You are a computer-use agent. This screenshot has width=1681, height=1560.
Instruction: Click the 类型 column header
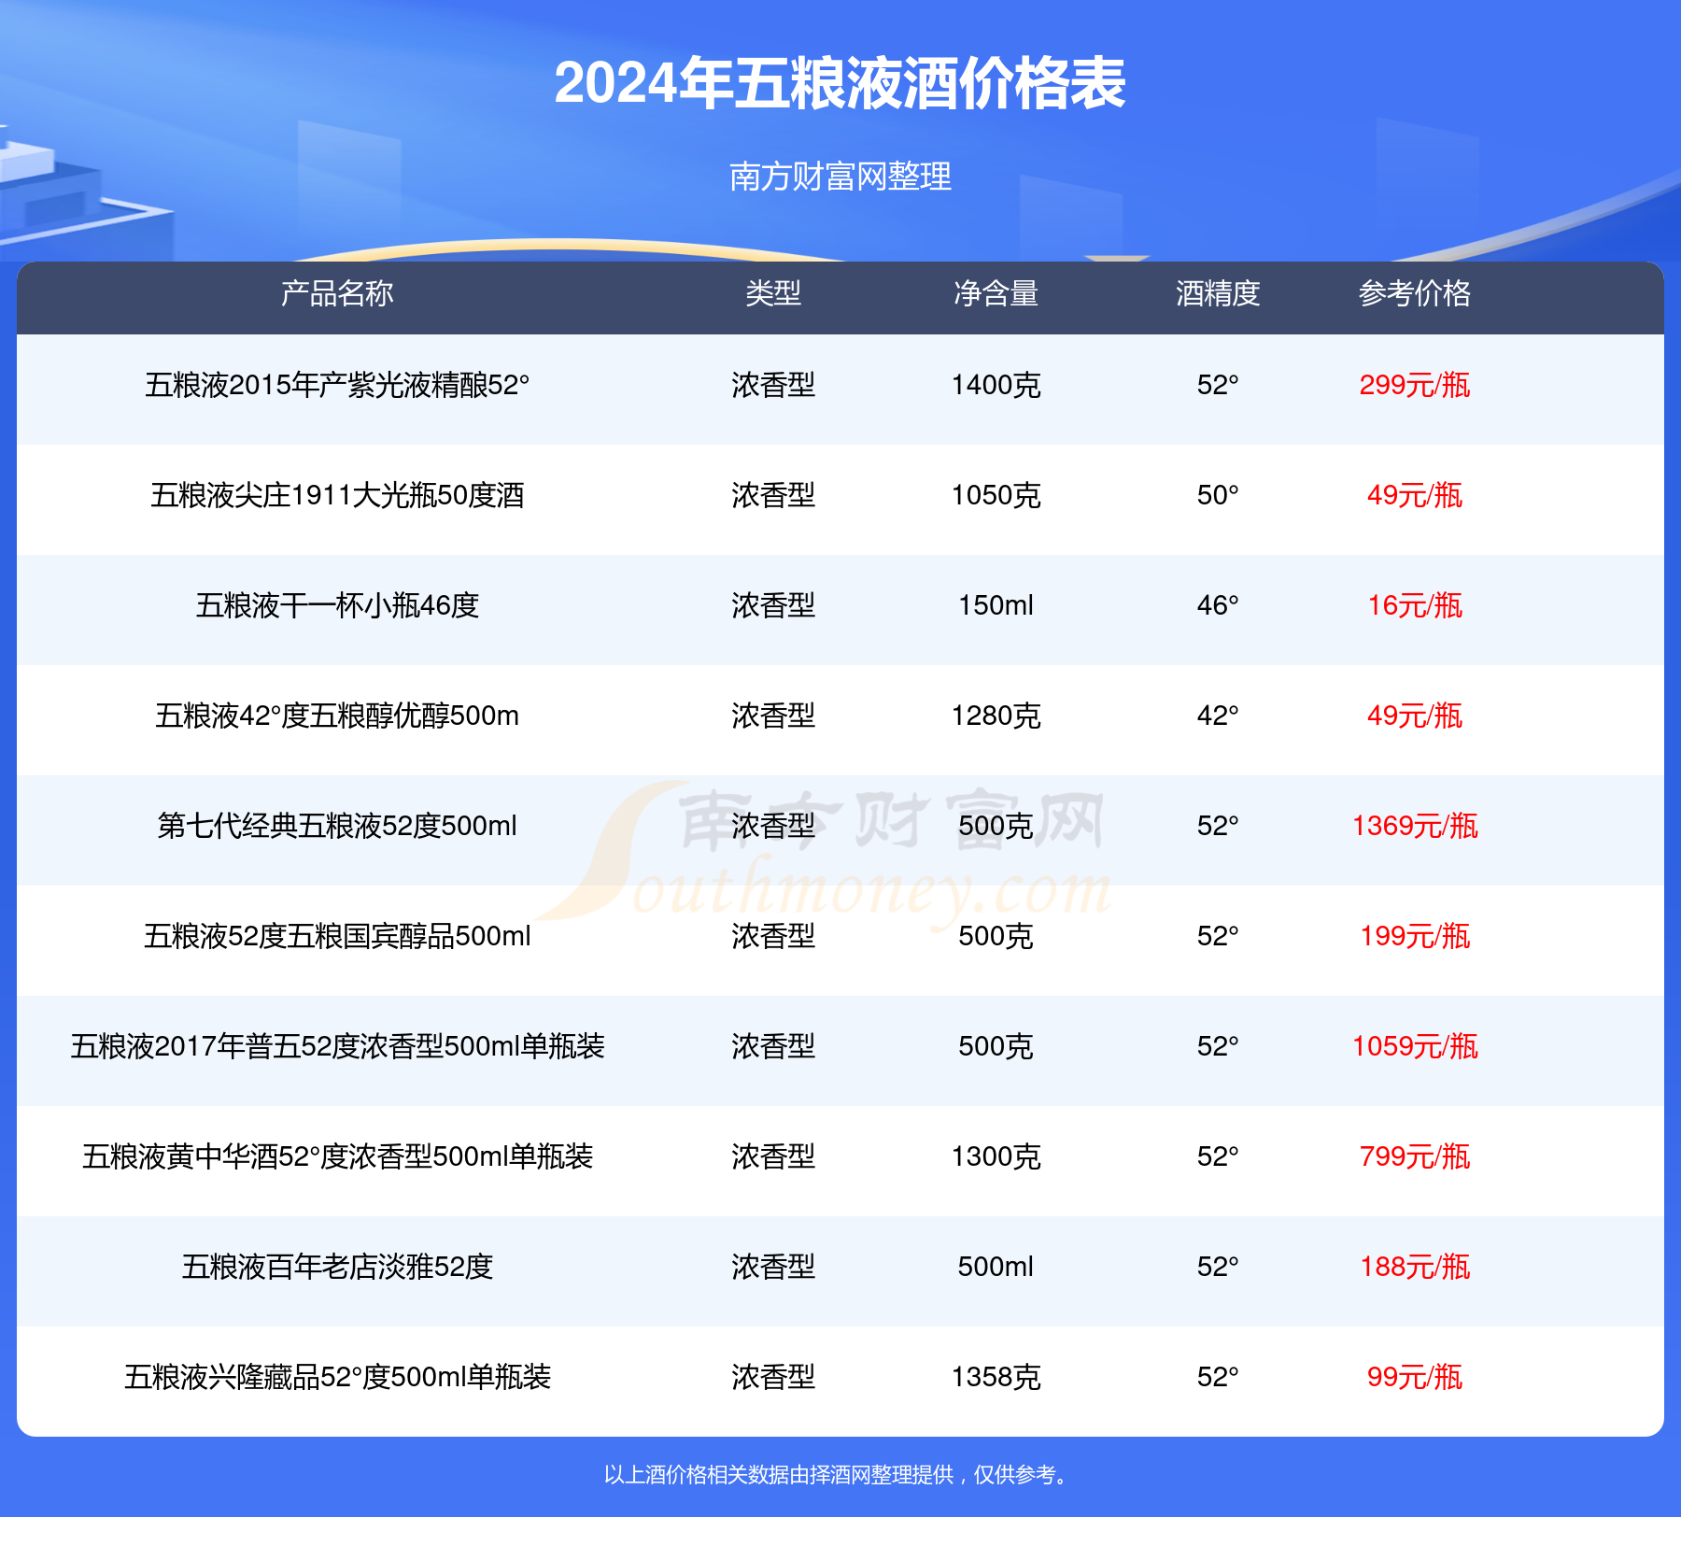coord(773,293)
